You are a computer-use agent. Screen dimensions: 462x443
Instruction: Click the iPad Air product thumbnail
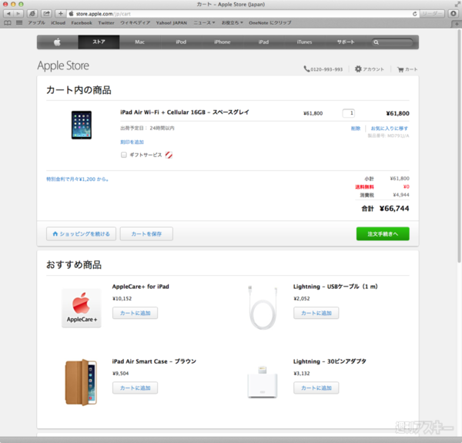point(82,125)
